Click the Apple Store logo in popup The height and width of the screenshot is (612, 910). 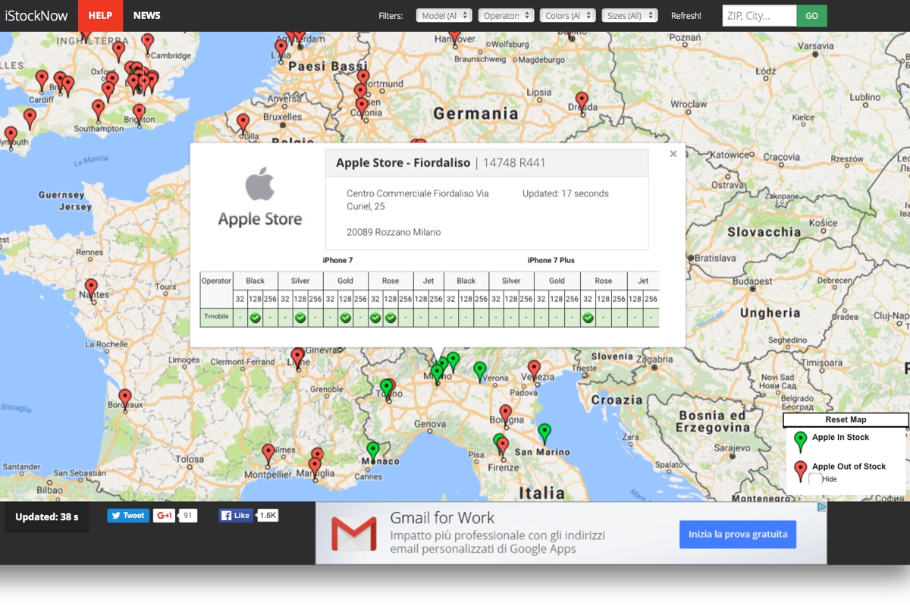point(259,197)
